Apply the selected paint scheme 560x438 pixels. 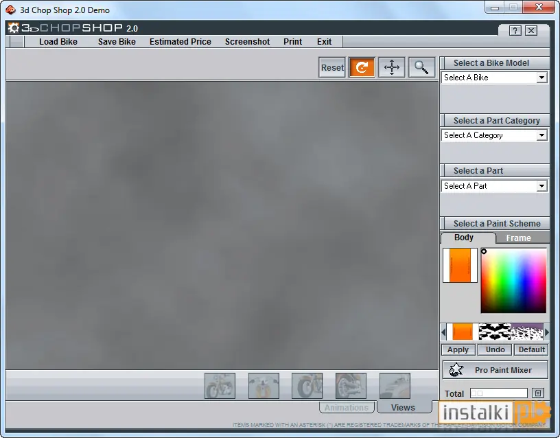pos(458,349)
